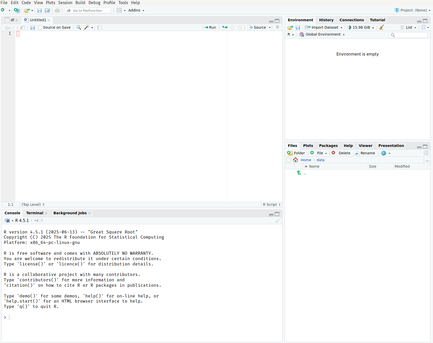The height and width of the screenshot is (343, 433).
Task: Open the code tools magic wand
Action: pos(87,27)
